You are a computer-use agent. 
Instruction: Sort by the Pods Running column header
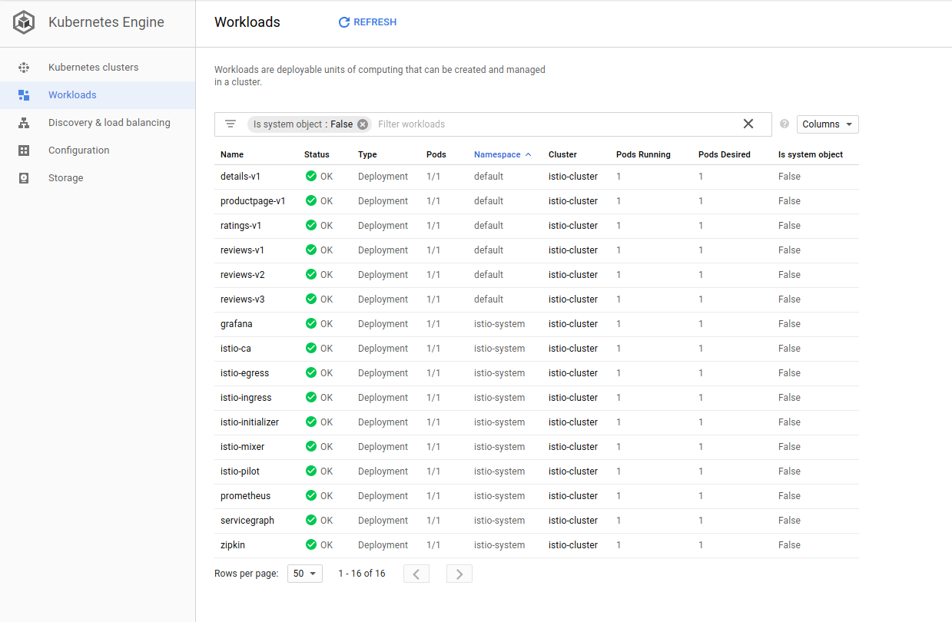(x=643, y=154)
